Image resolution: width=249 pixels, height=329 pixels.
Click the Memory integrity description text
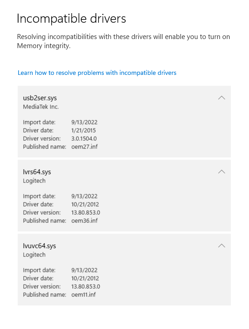coord(123,41)
